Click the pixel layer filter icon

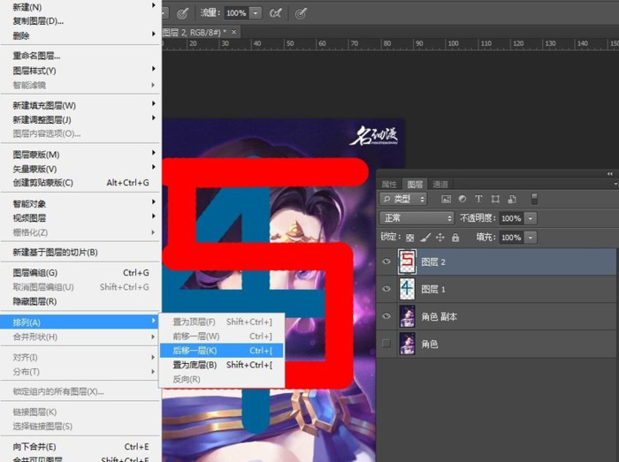click(x=447, y=199)
